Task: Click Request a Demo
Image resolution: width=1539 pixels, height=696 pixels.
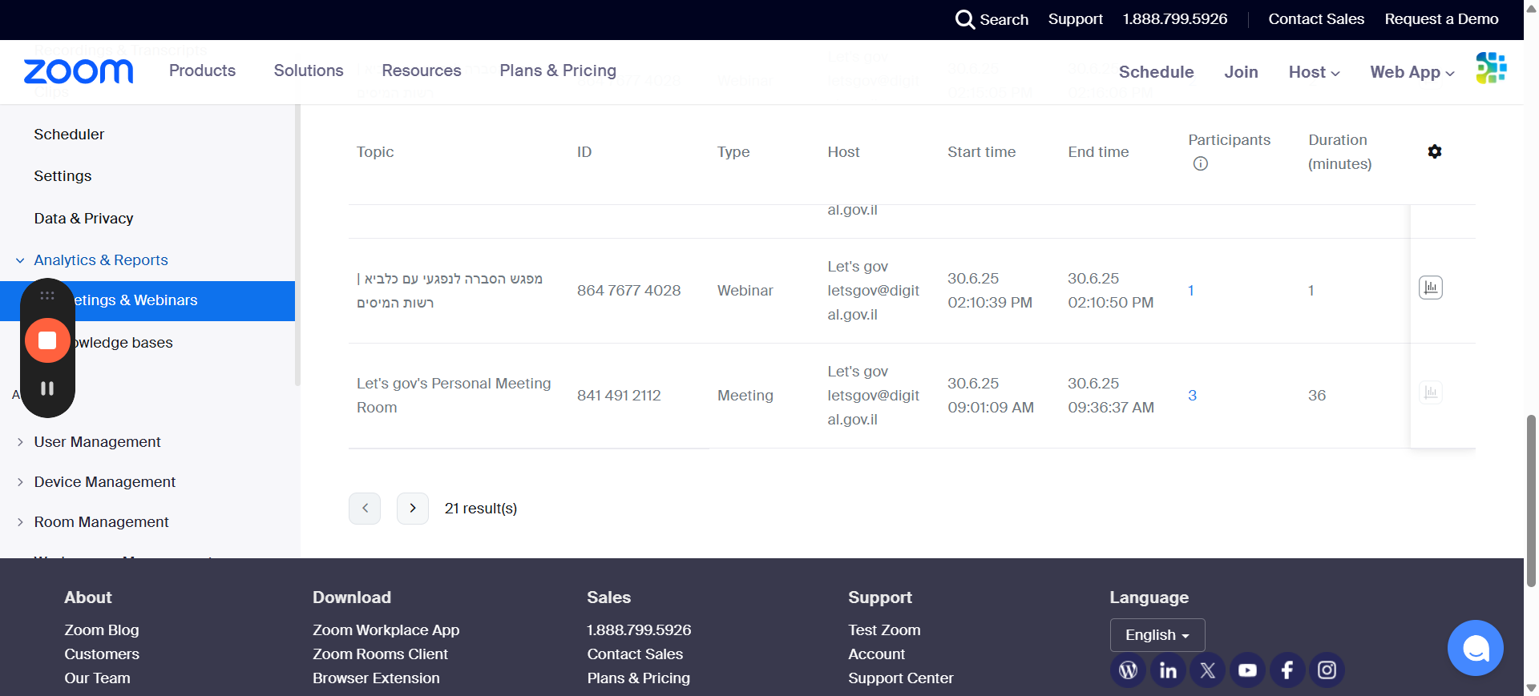Action: pyautogui.click(x=1441, y=19)
